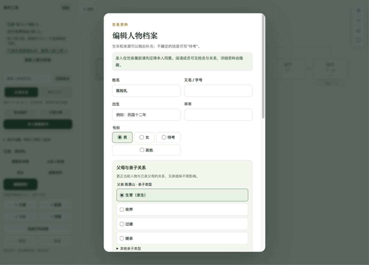Choose 待考 for gender
This screenshot has height=265, width=369.
168,137
